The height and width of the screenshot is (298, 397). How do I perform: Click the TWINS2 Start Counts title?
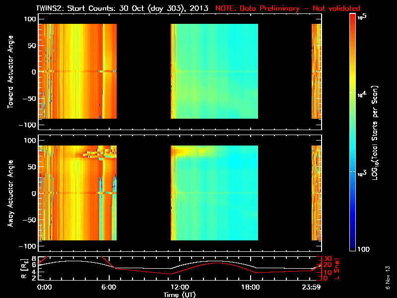(122, 8)
